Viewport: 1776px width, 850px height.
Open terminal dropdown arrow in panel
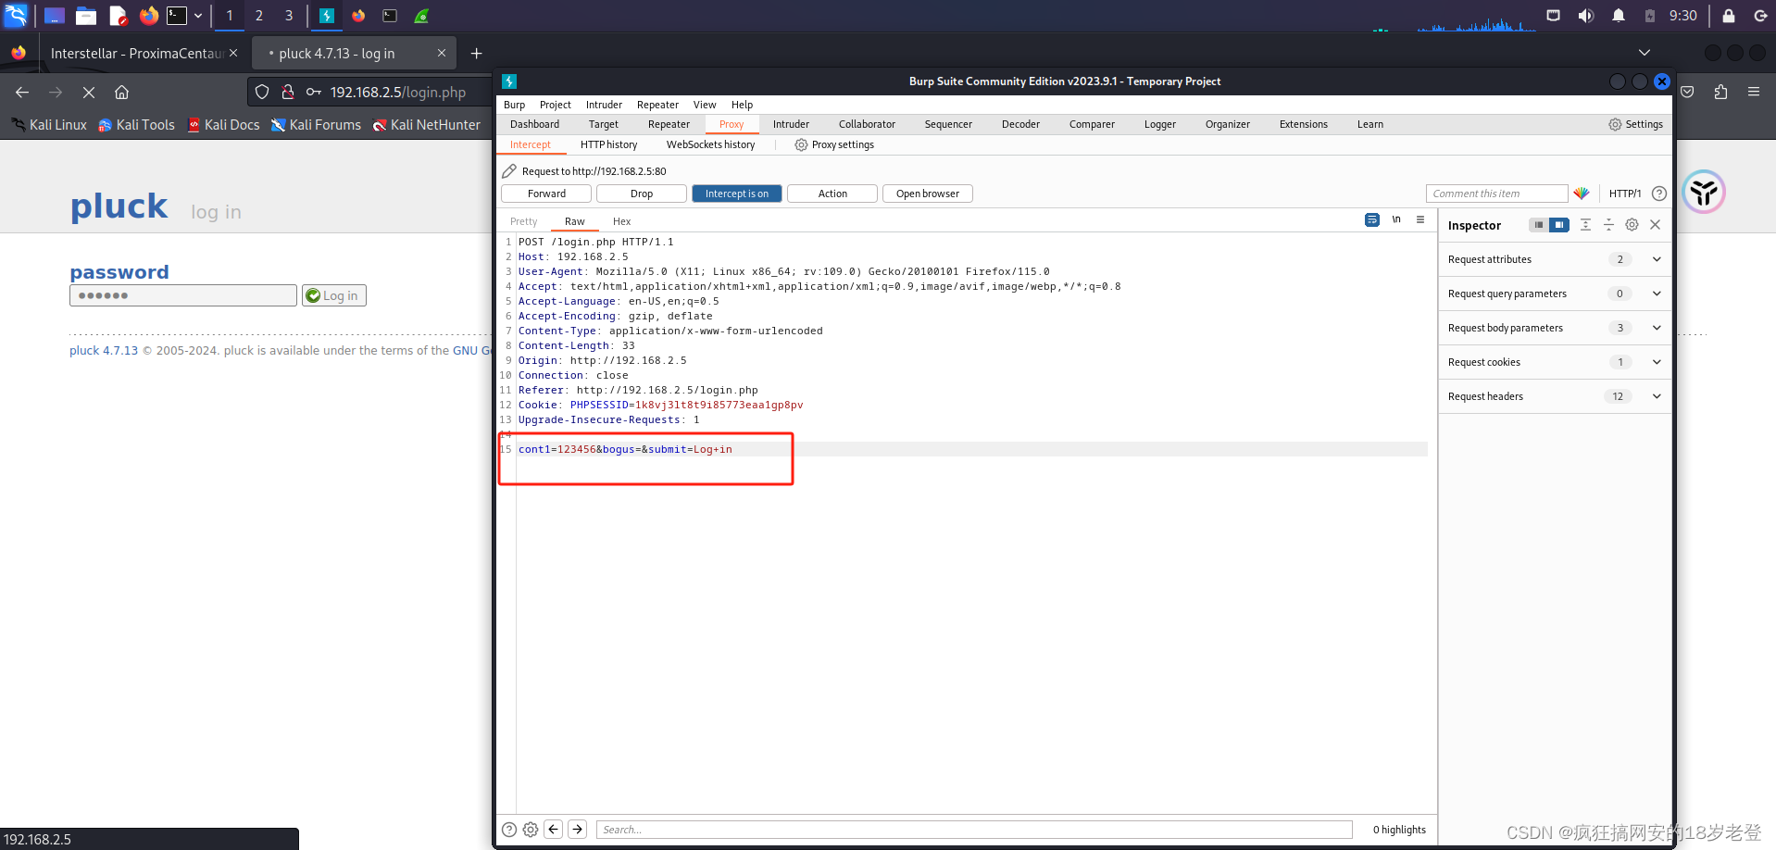point(198,16)
